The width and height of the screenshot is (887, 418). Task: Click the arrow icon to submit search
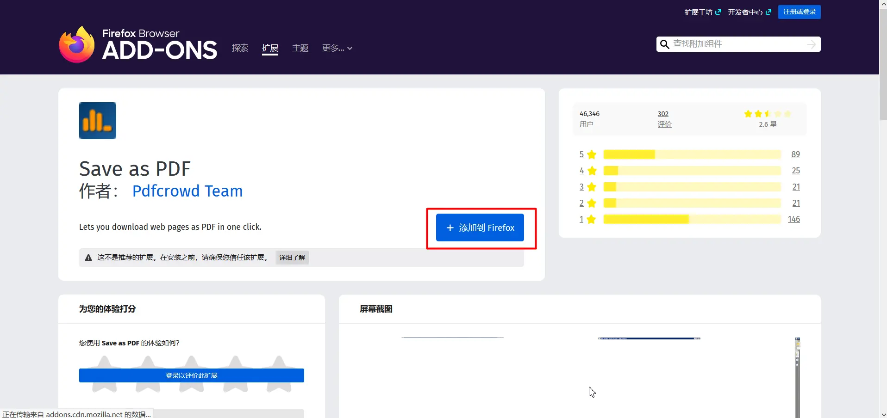click(x=812, y=44)
